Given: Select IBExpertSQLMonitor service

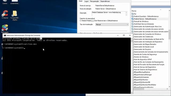Looking at the screenshot, I should [141, 80].
